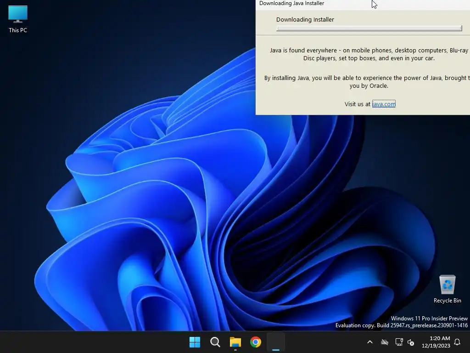The image size is (470, 353).
Task: Click the "Visit us at" text
Action: 357,104
